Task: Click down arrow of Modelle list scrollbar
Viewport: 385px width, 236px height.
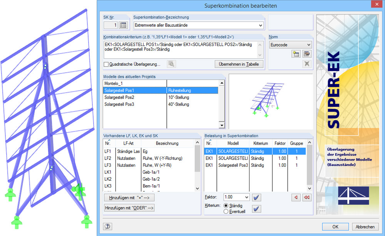Action: 222,125
